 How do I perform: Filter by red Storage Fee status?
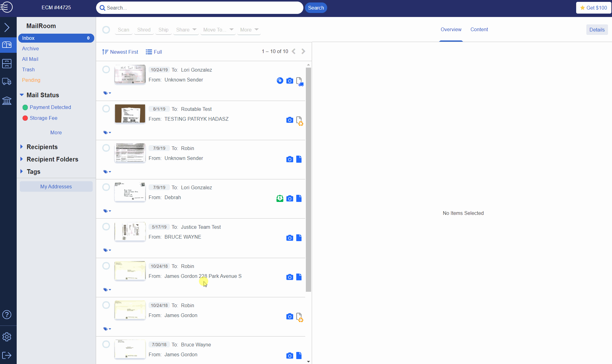(40, 118)
